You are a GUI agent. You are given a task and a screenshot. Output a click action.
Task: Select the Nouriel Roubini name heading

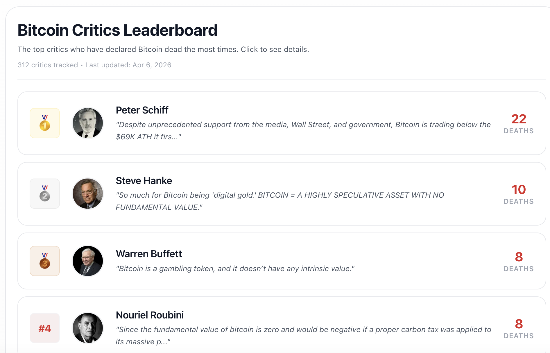(x=150, y=315)
